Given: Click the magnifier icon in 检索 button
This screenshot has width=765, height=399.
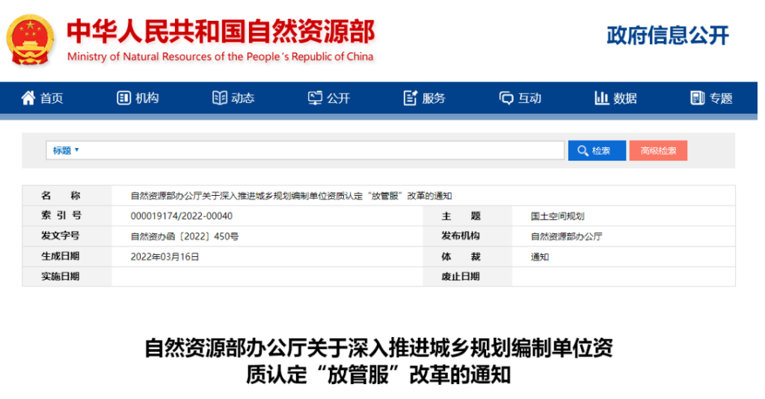Looking at the screenshot, I should click(581, 151).
